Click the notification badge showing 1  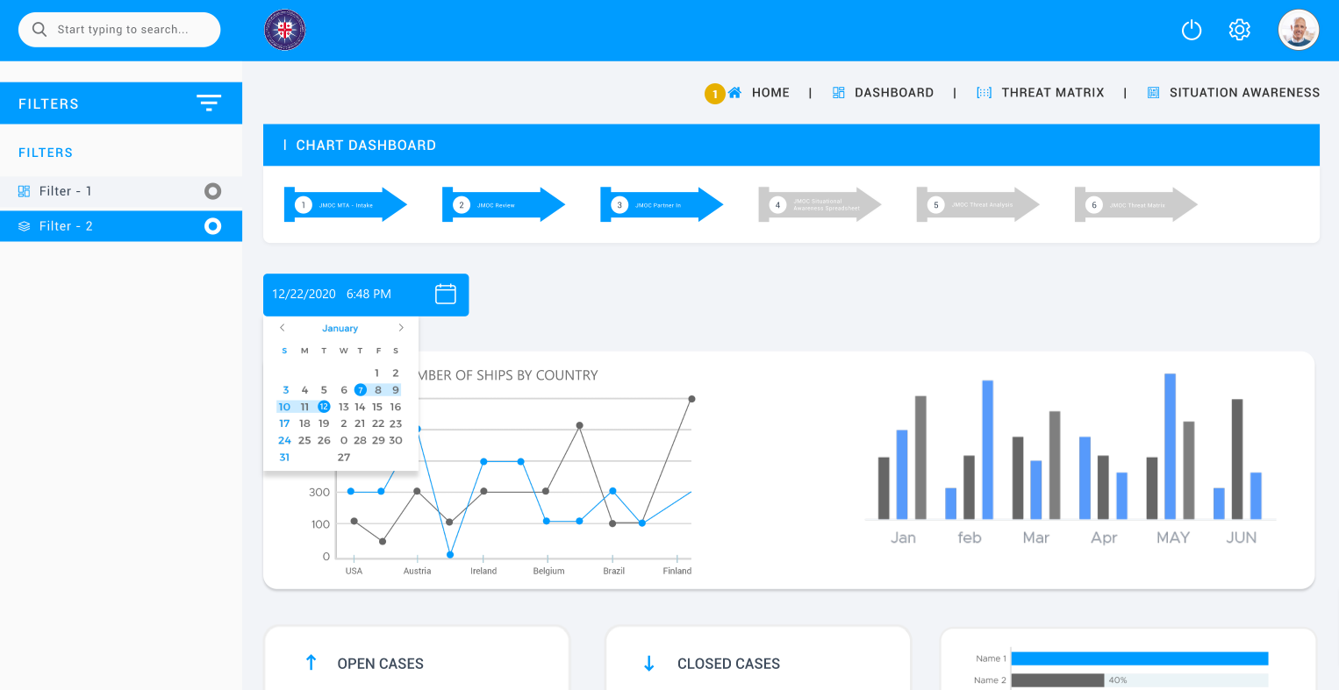pyautogui.click(x=715, y=94)
